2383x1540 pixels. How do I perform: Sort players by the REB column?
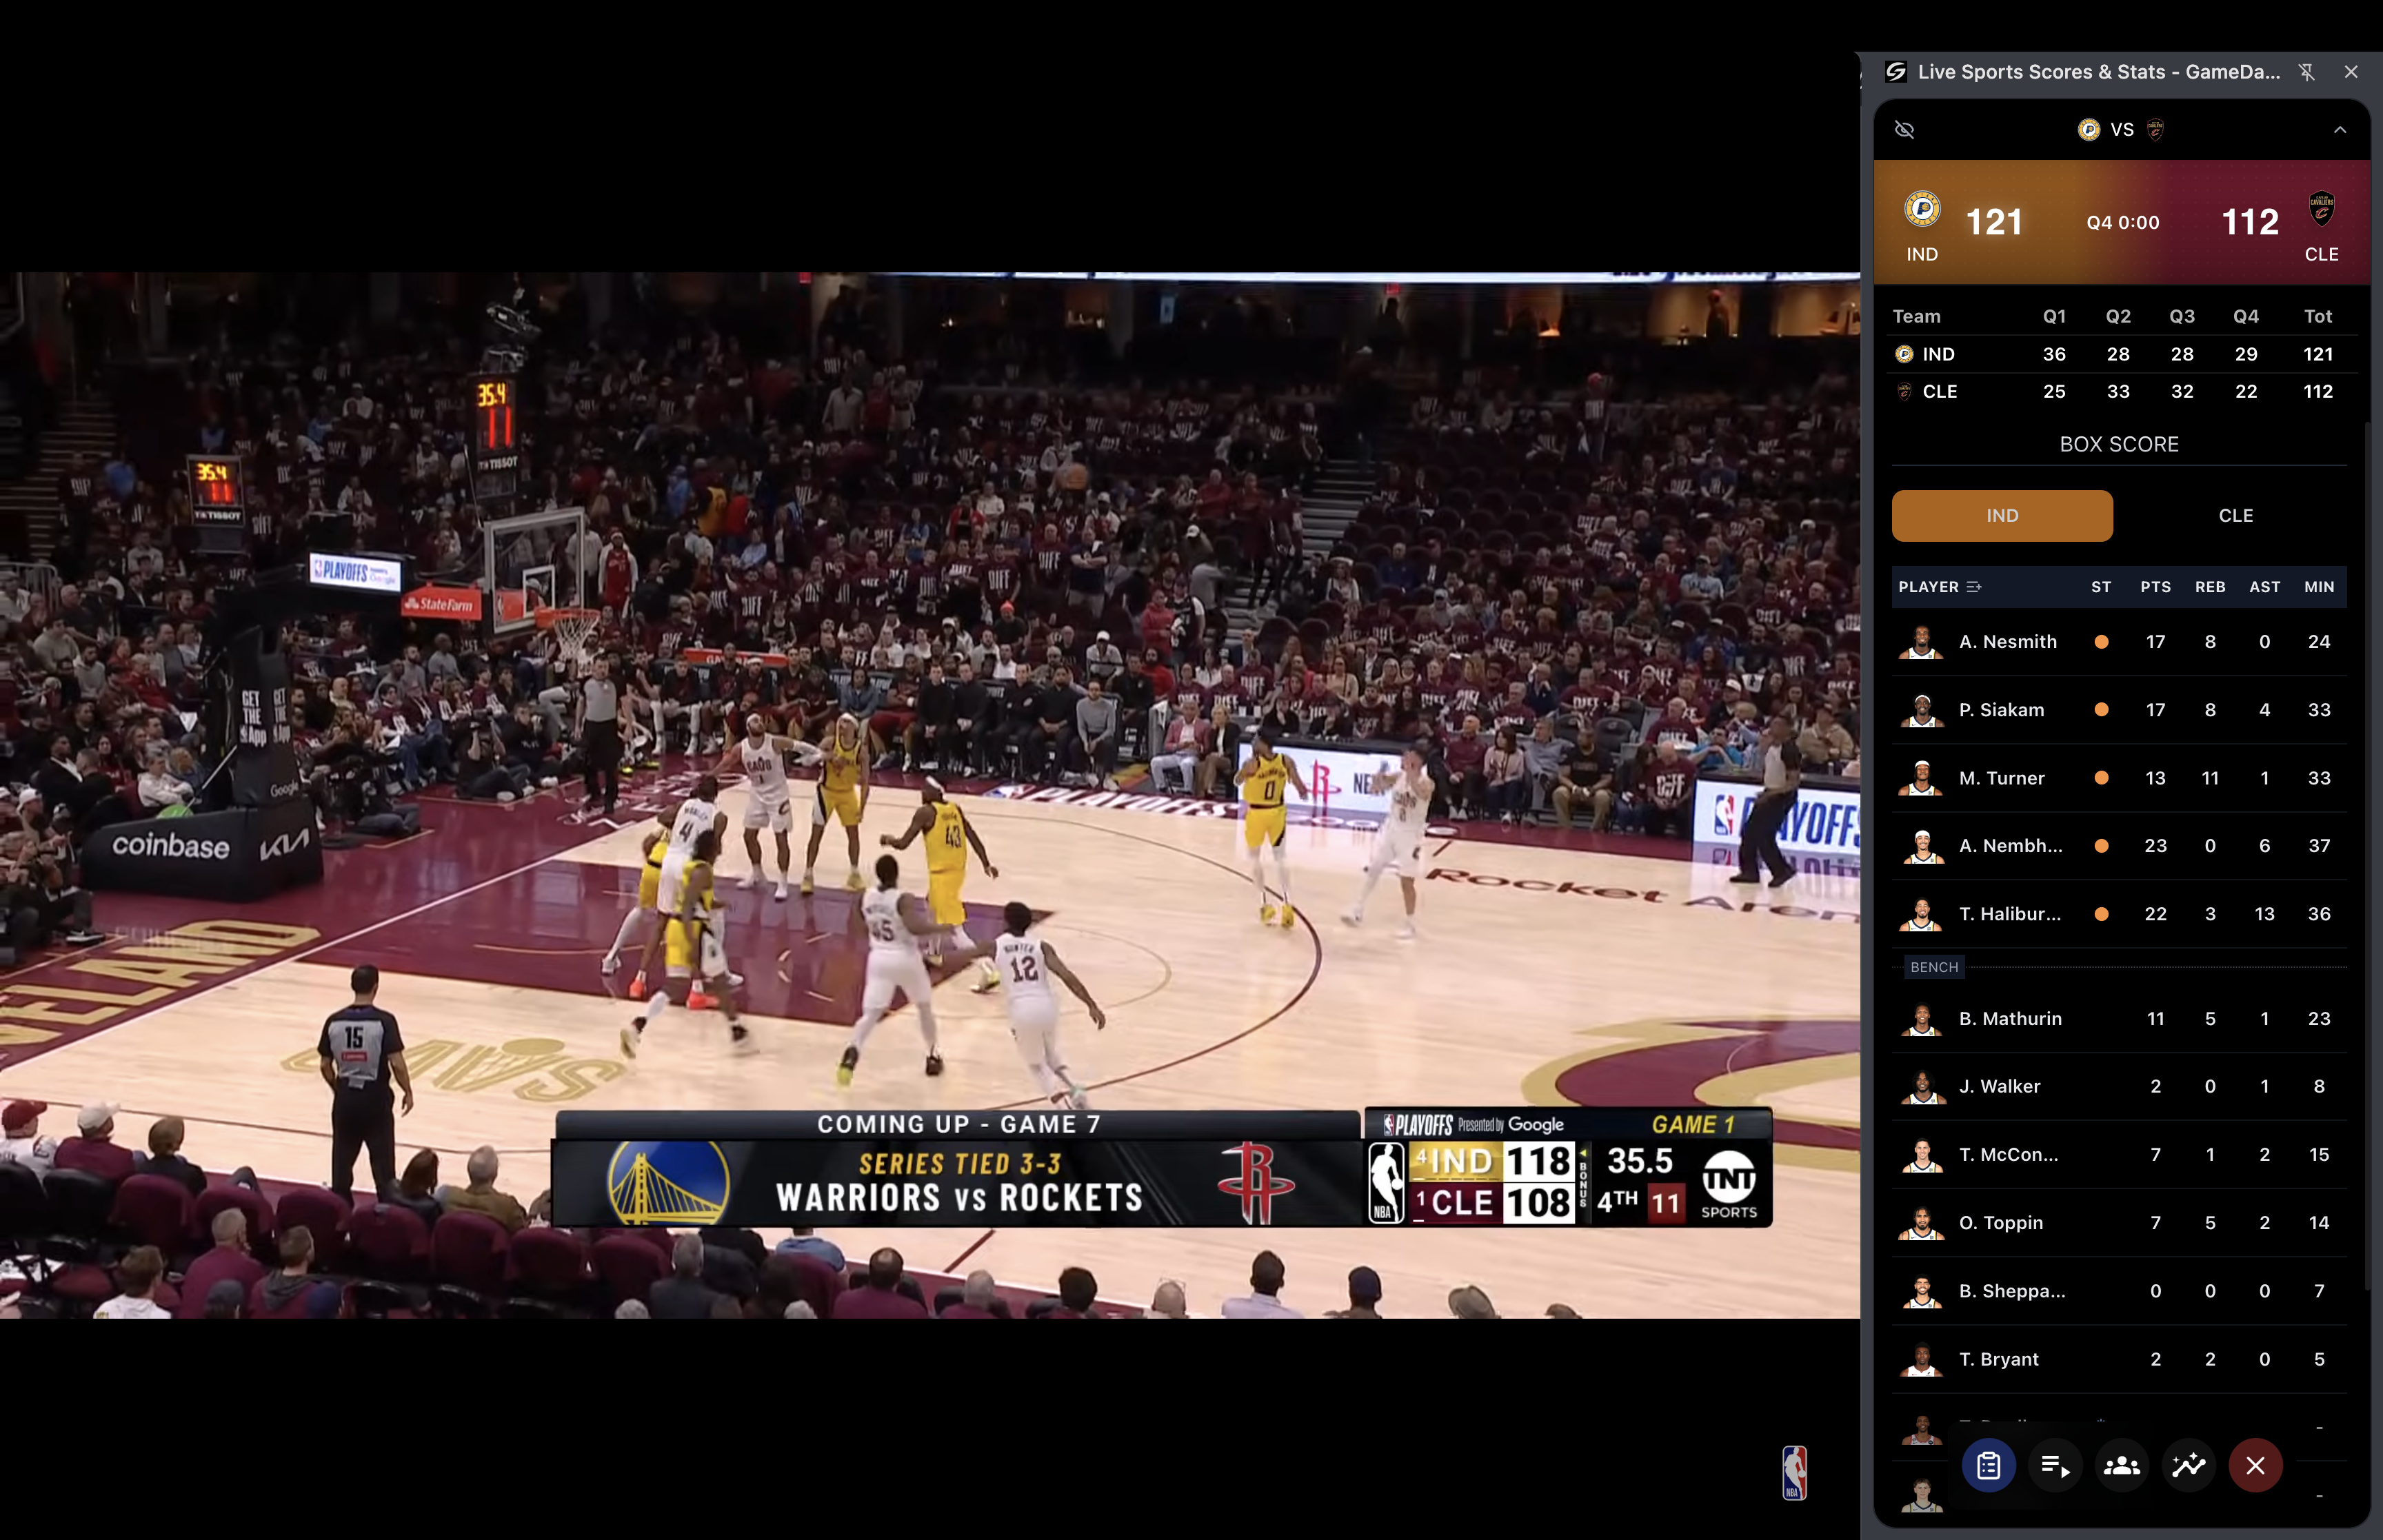pyautogui.click(x=2210, y=587)
